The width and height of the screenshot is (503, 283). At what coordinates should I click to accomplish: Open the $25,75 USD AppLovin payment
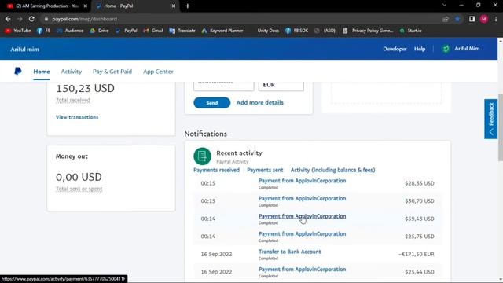point(302,234)
